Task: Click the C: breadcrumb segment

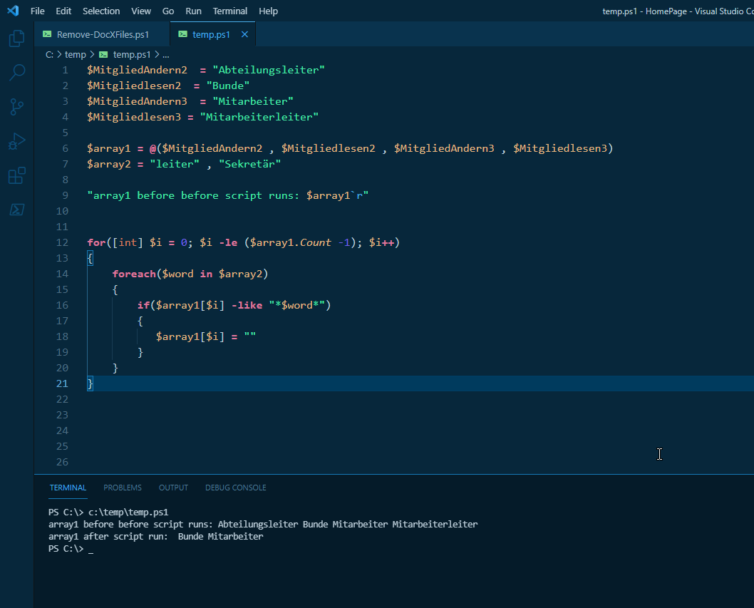Action: pyautogui.click(x=49, y=54)
